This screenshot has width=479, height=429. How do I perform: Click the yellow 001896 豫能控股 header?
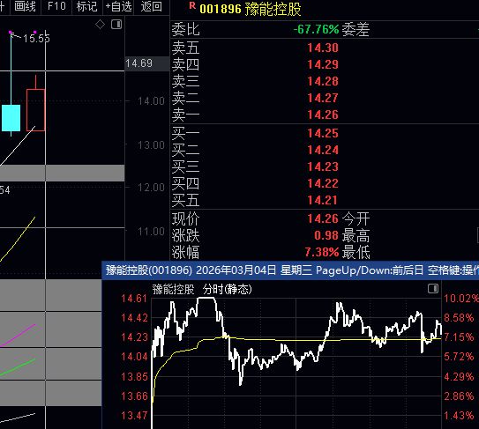pyautogui.click(x=251, y=9)
